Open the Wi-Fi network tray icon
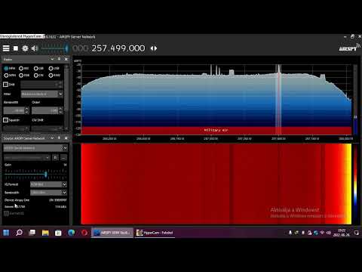 (x=322, y=233)
